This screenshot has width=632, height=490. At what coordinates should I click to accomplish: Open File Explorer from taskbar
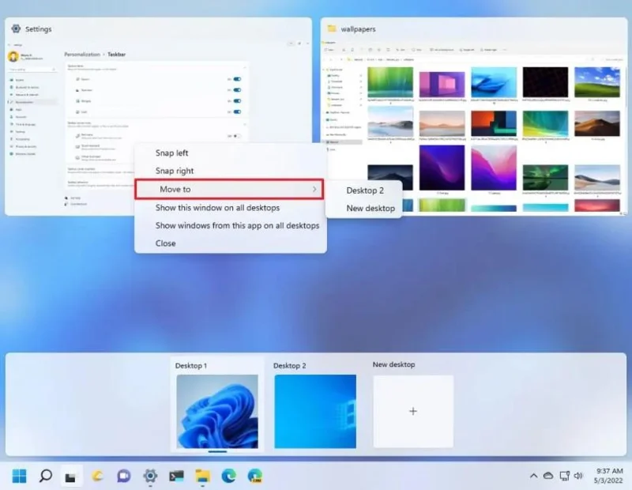[x=203, y=477]
